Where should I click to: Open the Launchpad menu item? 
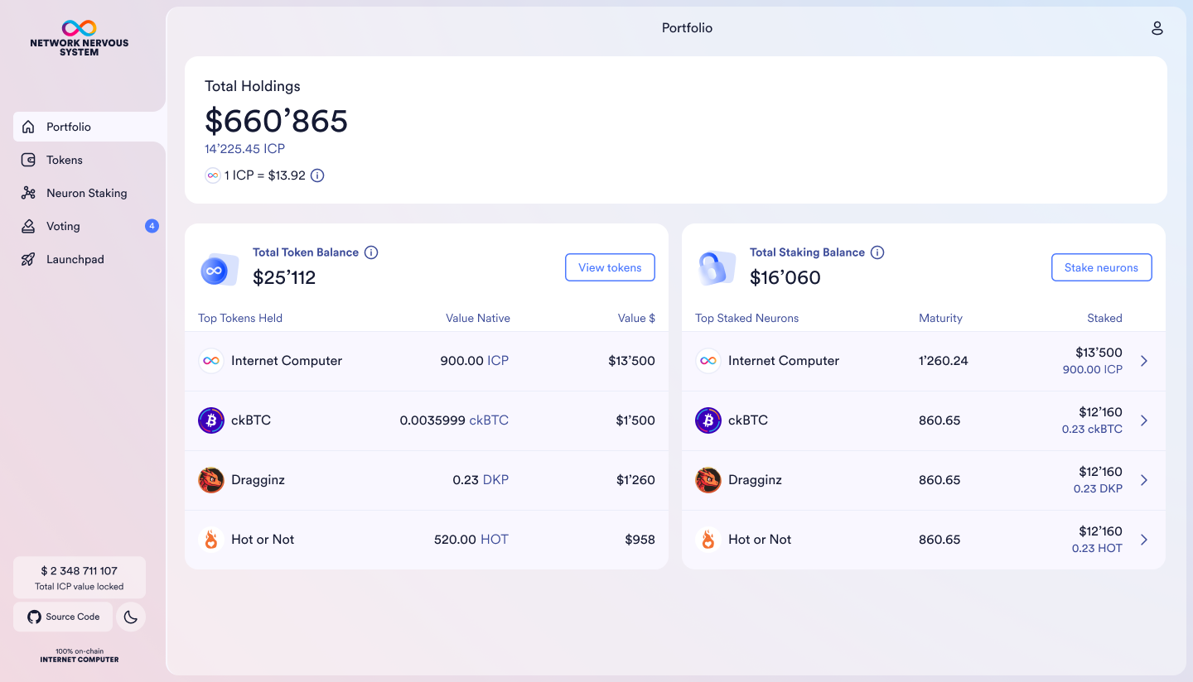[x=75, y=259]
